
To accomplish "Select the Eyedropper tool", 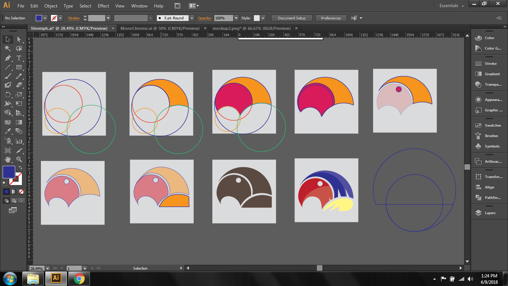I will (7, 131).
